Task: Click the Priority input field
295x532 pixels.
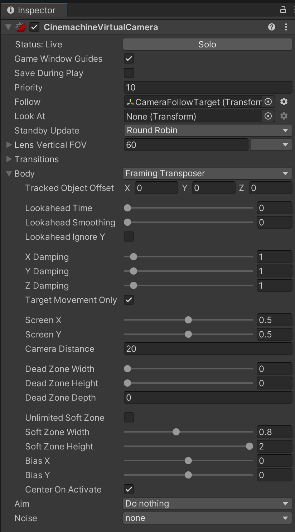Action: pos(208,88)
